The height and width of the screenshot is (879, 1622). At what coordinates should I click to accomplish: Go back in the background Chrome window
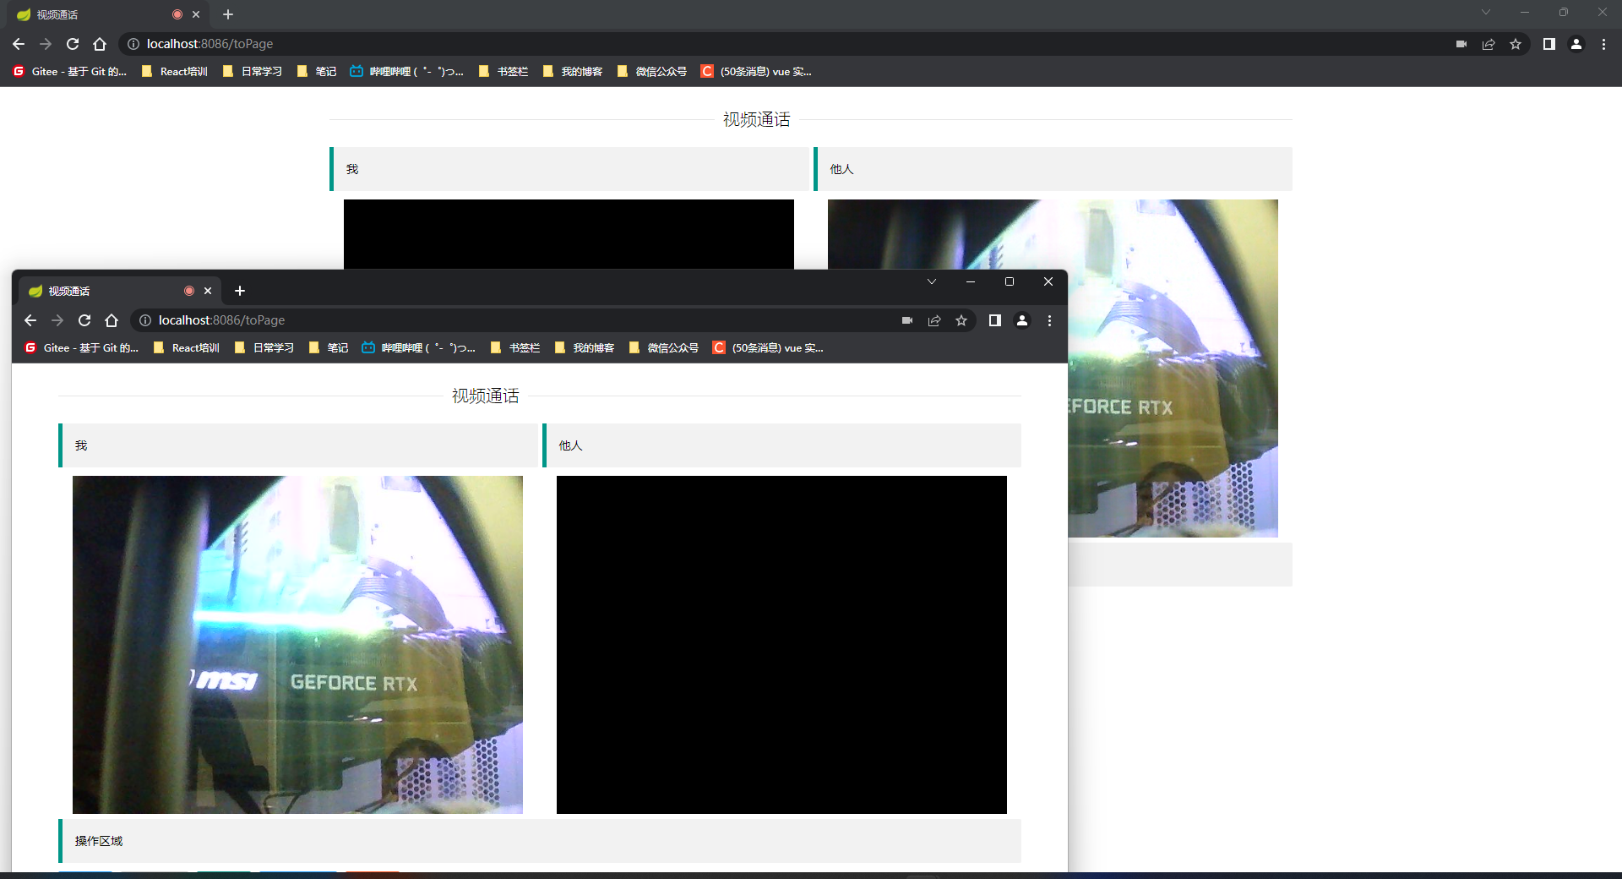[19, 44]
